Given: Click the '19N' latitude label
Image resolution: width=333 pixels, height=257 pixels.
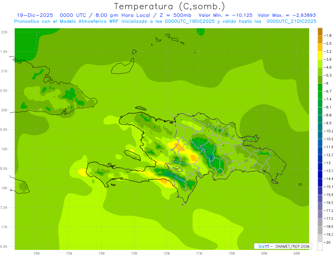Looking at the screenshot, I should pos(4,149).
